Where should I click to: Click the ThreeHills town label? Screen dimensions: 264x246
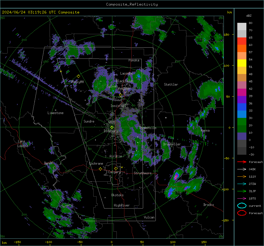tap(148, 128)
